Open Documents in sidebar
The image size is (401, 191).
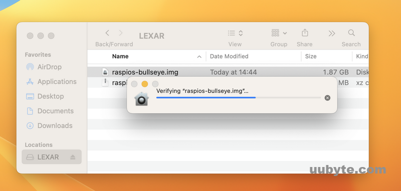pyautogui.click(x=50, y=111)
